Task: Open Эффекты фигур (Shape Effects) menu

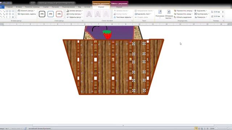Action: point(75,17)
